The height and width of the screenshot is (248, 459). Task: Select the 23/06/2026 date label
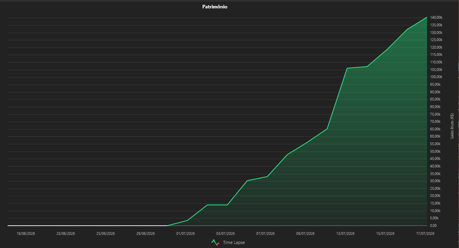click(x=66, y=233)
